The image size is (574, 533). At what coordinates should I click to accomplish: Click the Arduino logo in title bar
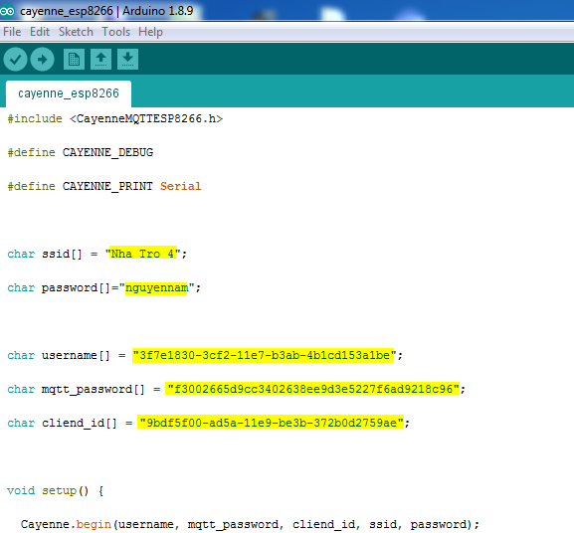coord(7,11)
